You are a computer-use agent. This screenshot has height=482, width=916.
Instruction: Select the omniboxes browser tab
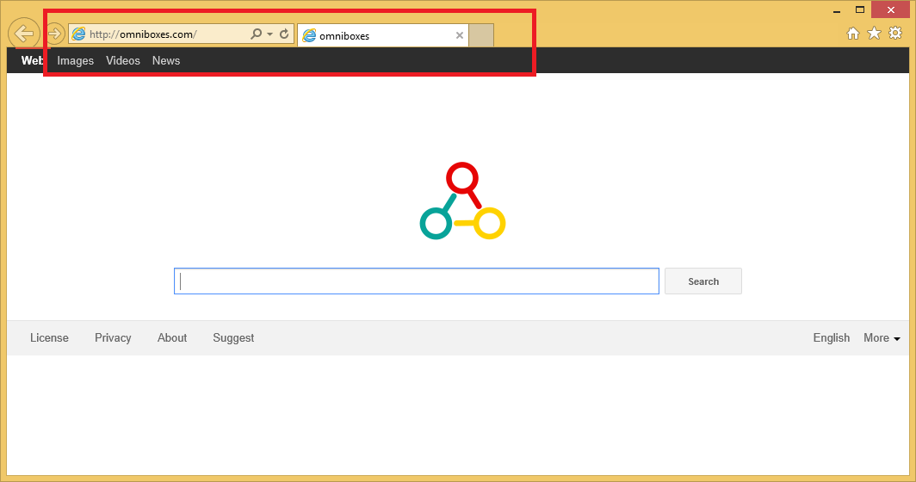pos(382,35)
